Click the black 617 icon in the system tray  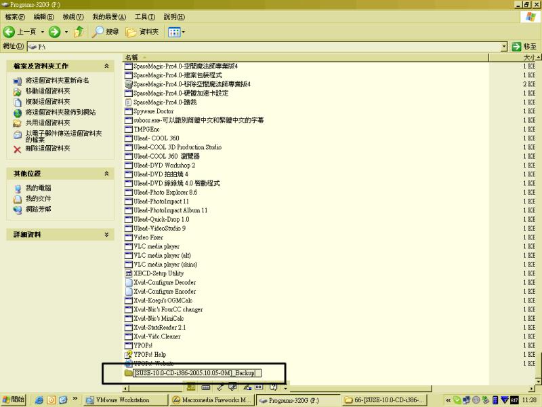(x=514, y=400)
